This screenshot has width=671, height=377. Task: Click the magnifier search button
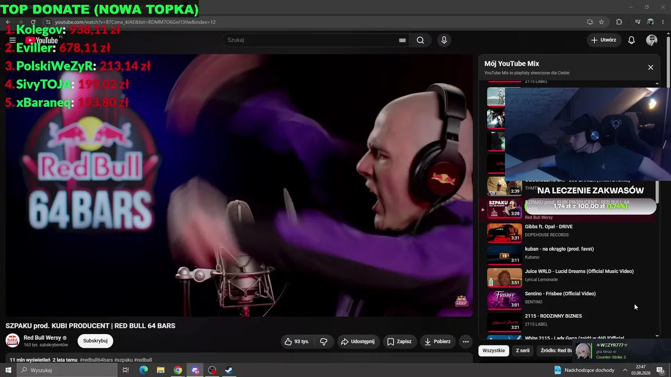[420, 40]
